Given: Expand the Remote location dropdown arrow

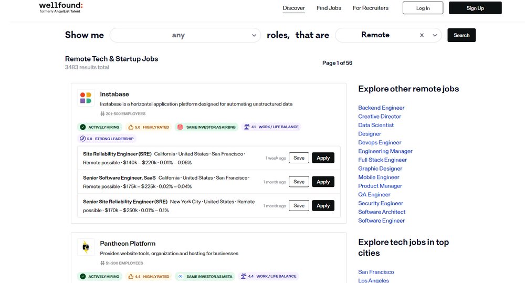Looking at the screenshot, I should (x=435, y=35).
